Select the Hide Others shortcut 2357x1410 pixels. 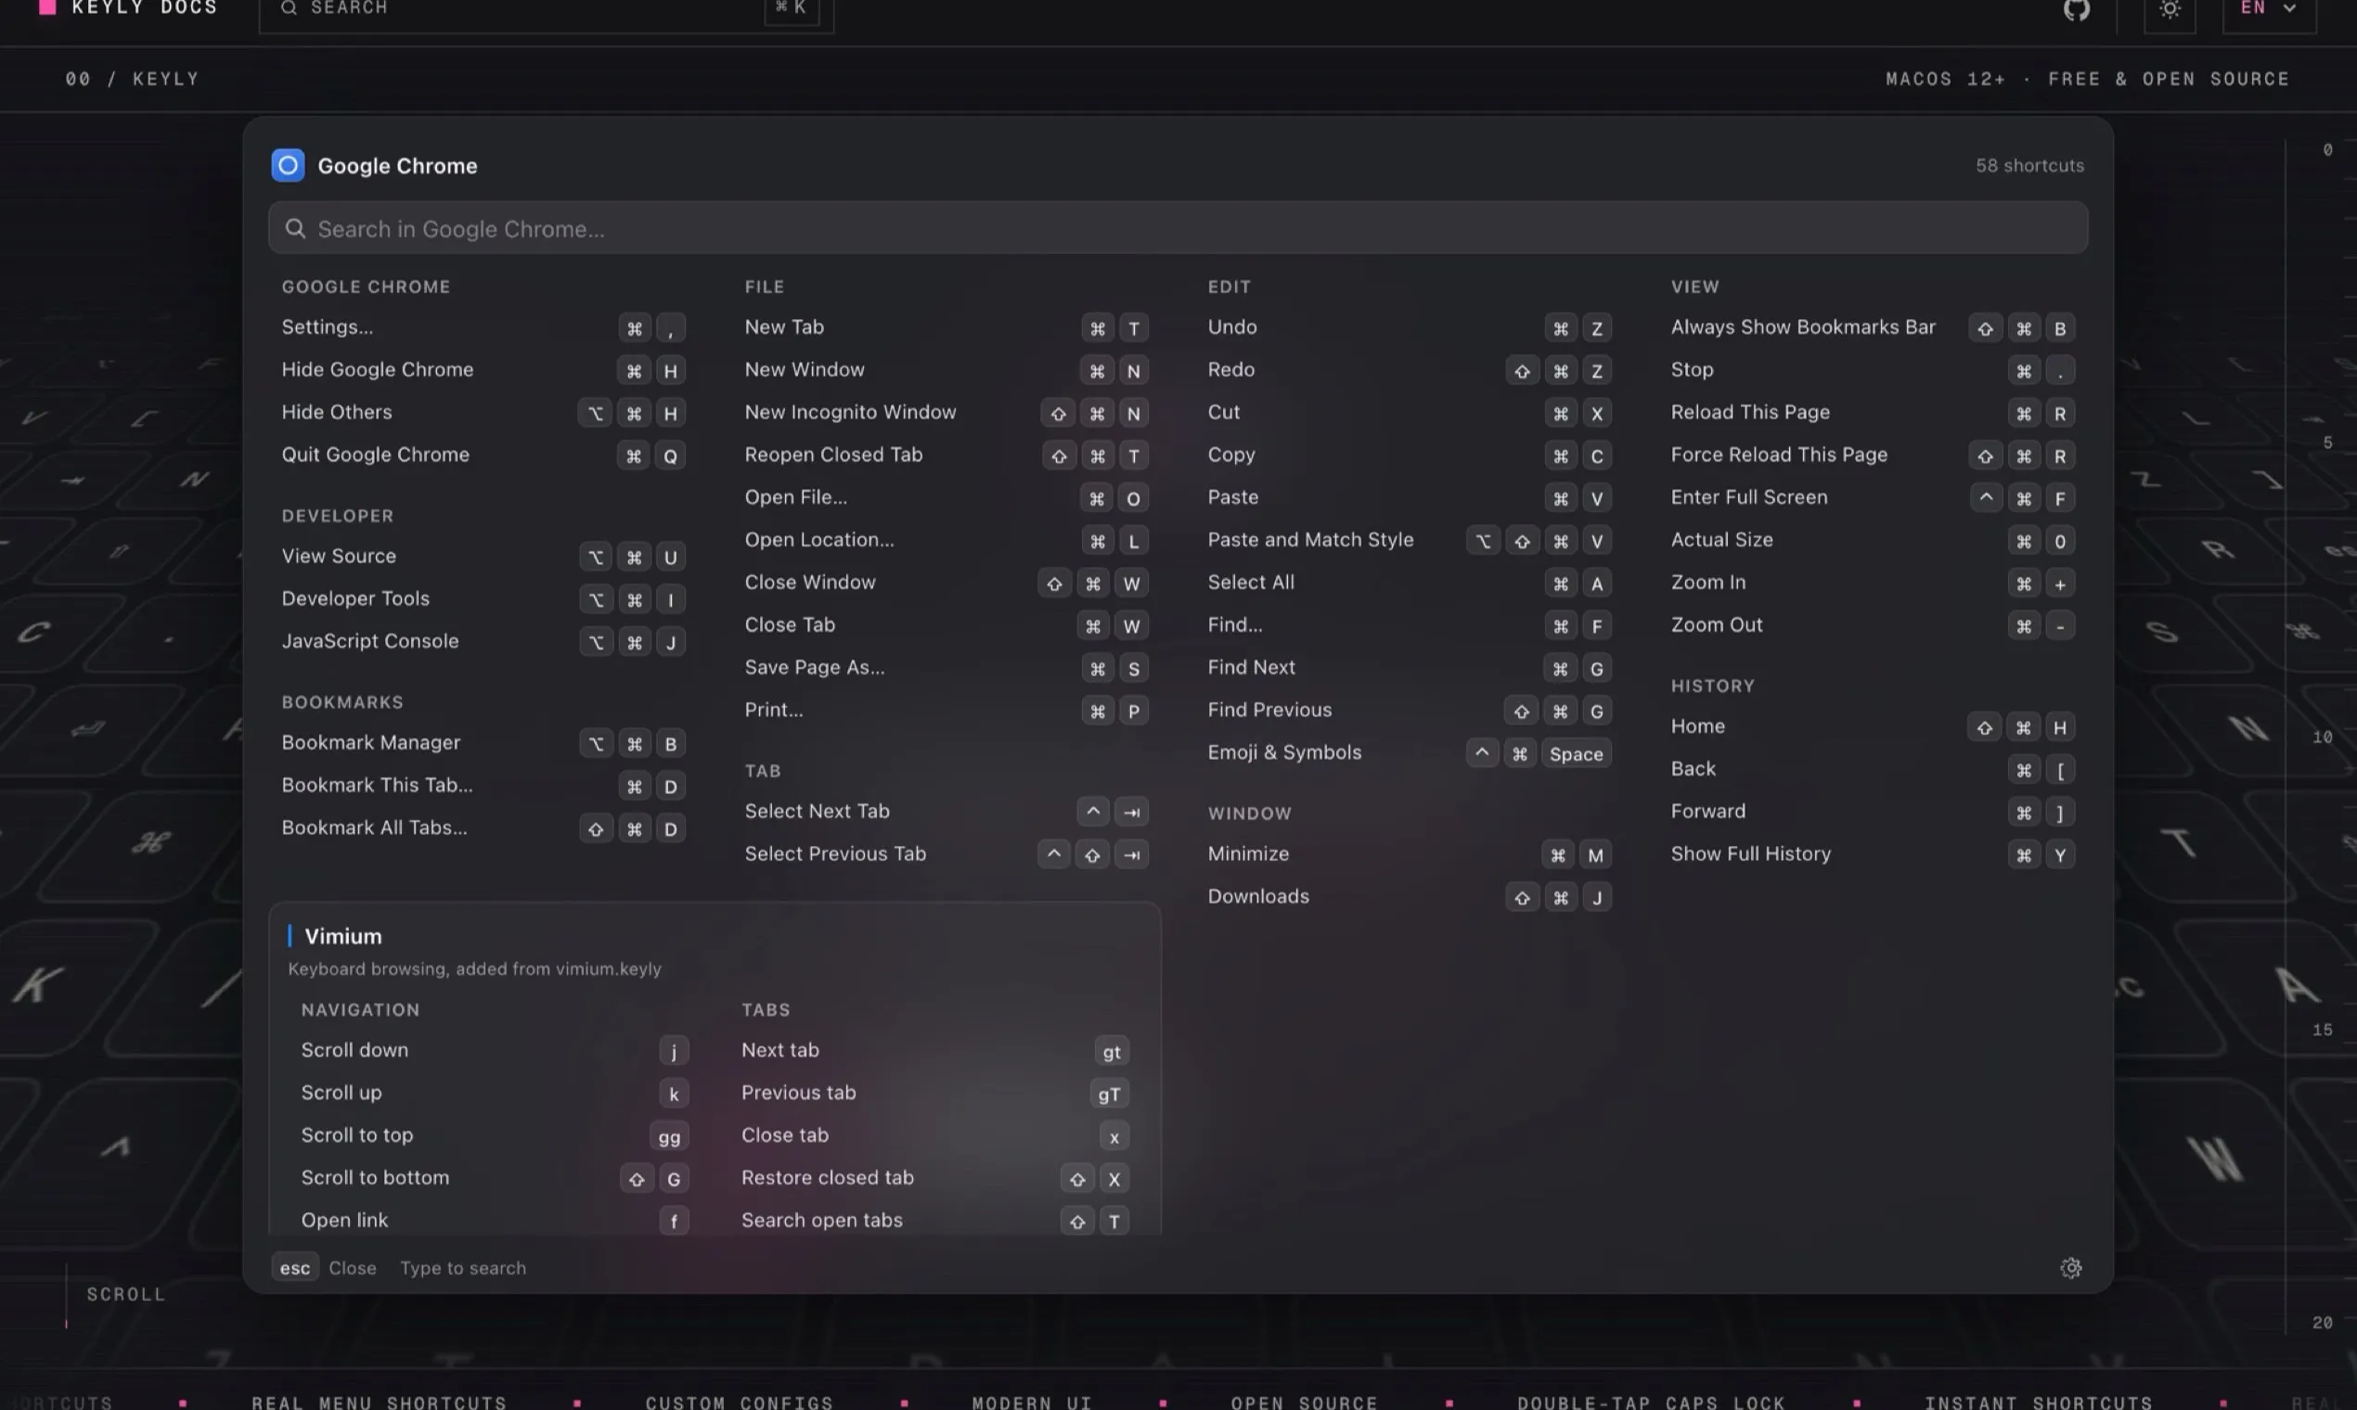pyautogui.click(x=483, y=413)
